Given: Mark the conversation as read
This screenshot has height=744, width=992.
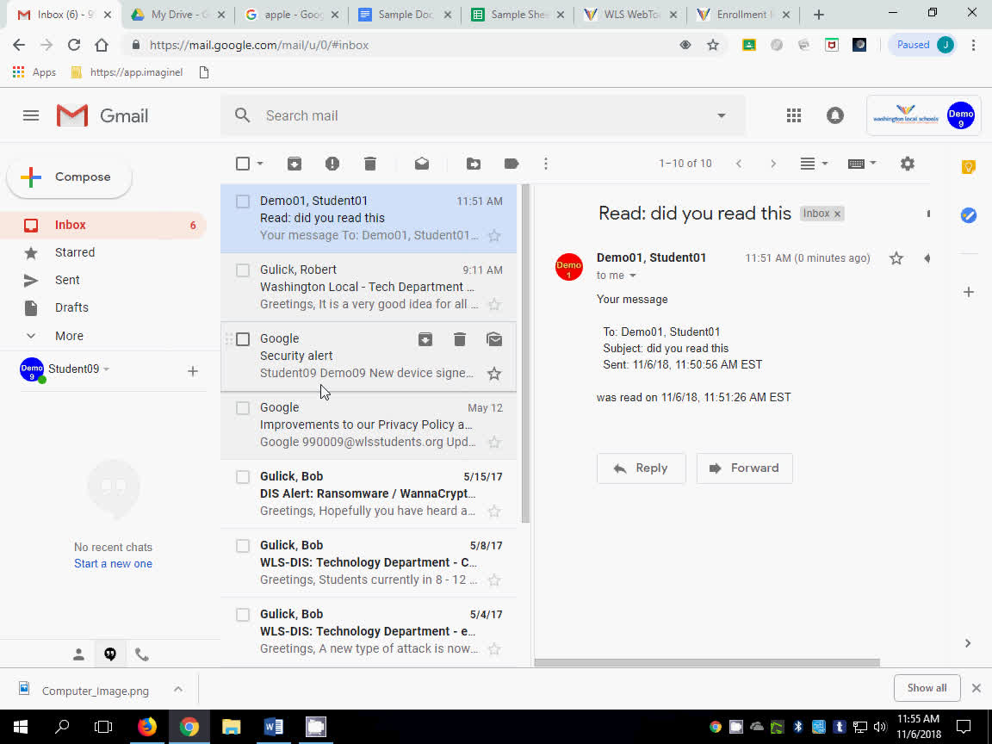Looking at the screenshot, I should coord(421,163).
